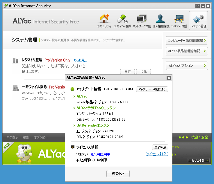This screenshot has width=214, height=184.
Task: Expand the BitDefenderエンジン section
Action: [x=74, y=125]
